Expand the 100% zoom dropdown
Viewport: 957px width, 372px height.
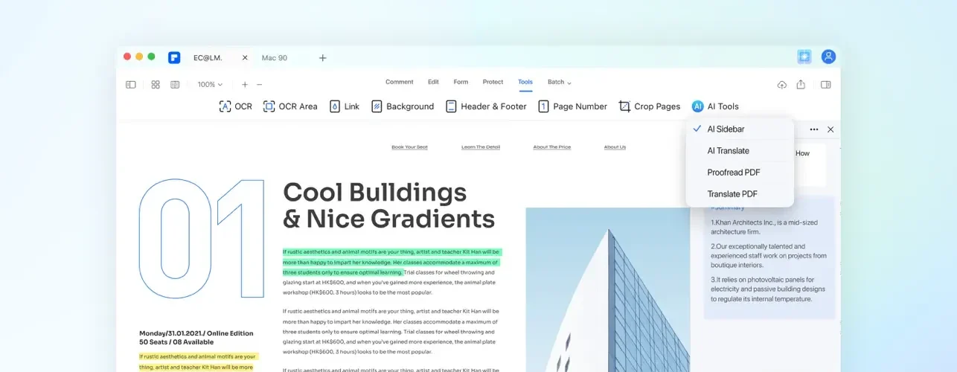click(x=210, y=85)
